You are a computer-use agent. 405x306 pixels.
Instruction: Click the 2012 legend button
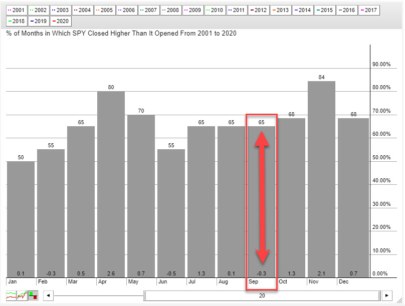click(x=259, y=10)
